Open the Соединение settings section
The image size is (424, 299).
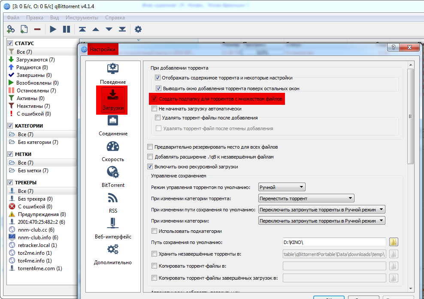(113, 126)
